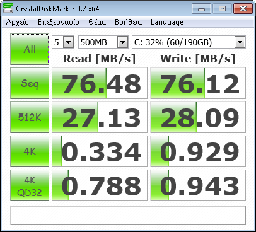This screenshot has width=256, height=232.
Task: Expand the test count dropdown showing 5
Action: (69, 42)
